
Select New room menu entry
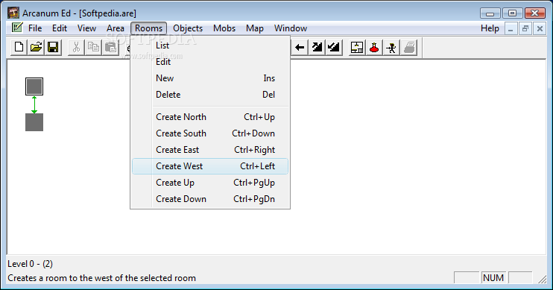click(x=210, y=78)
